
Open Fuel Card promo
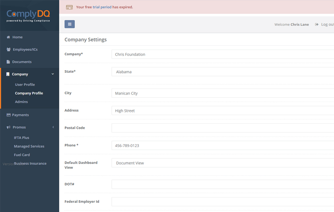click(22, 155)
